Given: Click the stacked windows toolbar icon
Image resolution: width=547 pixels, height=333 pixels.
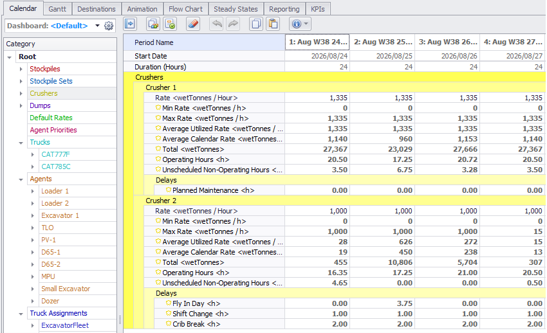Looking at the screenshot, I should (153, 24).
